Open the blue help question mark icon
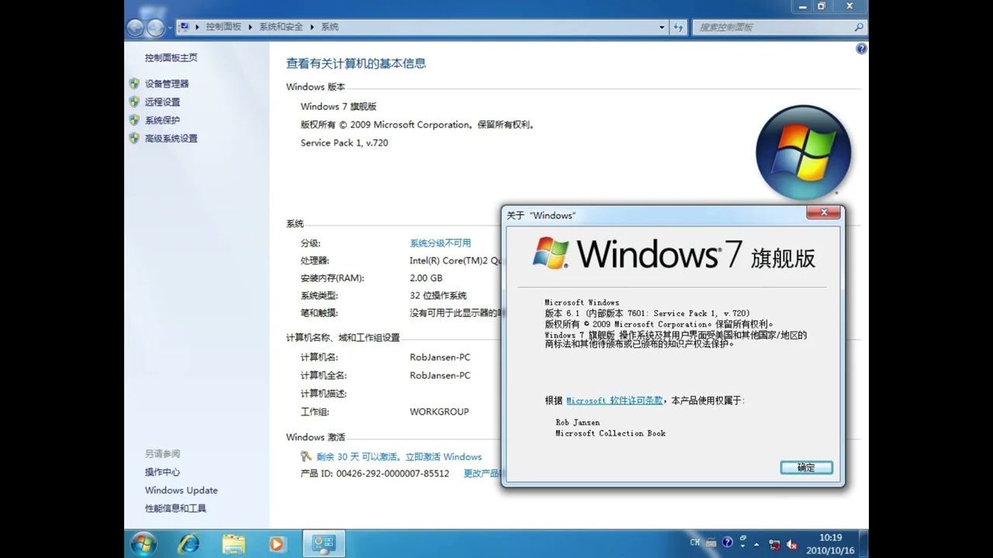 tap(861, 49)
